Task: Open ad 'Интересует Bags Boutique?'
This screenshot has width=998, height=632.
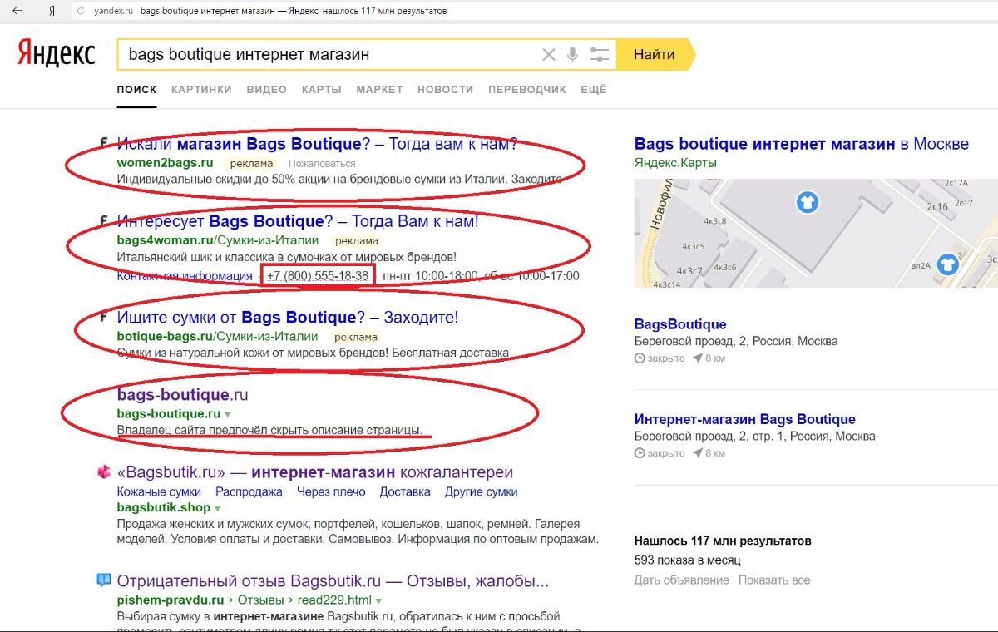Action: click(x=298, y=222)
